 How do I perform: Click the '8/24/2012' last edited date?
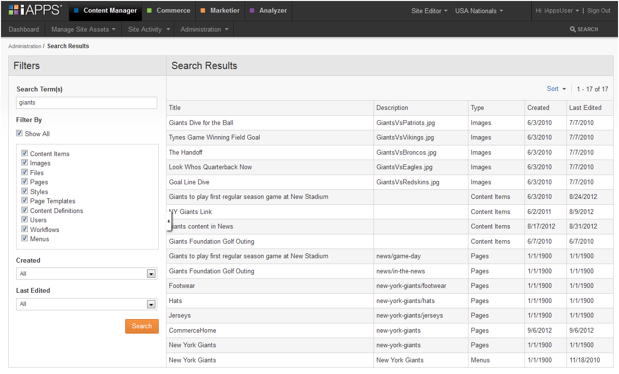(x=583, y=197)
